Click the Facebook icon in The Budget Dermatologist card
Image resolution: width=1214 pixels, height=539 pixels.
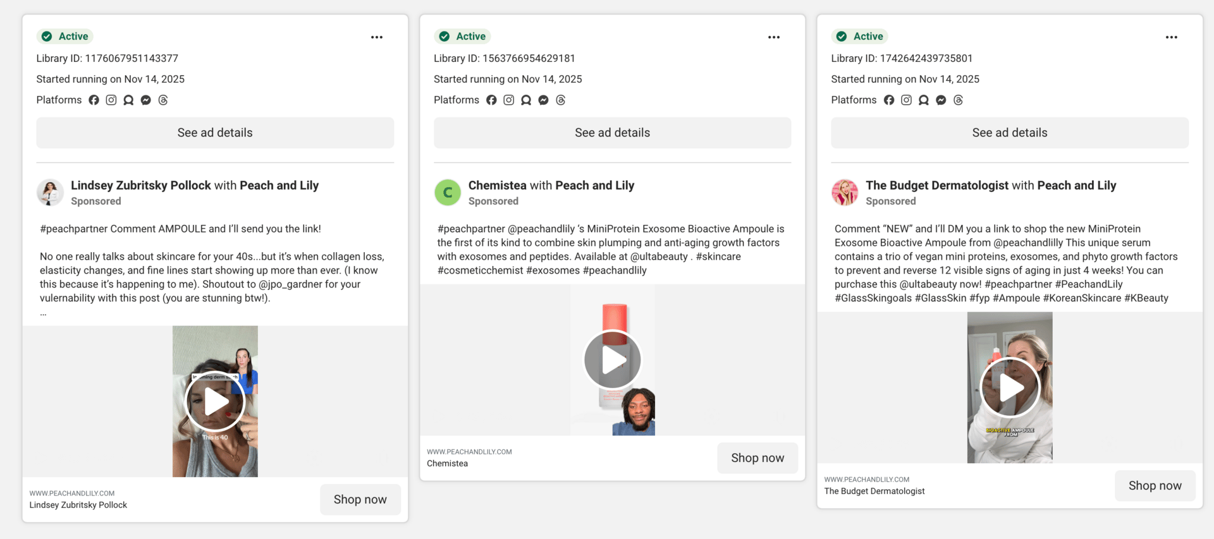889,100
